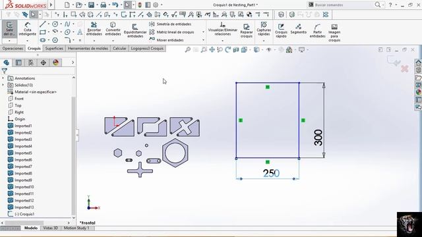The height and width of the screenshot is (237, 422).
Task: Click the Rebuild traffic light icon
Action: click(x=140, y=5)
